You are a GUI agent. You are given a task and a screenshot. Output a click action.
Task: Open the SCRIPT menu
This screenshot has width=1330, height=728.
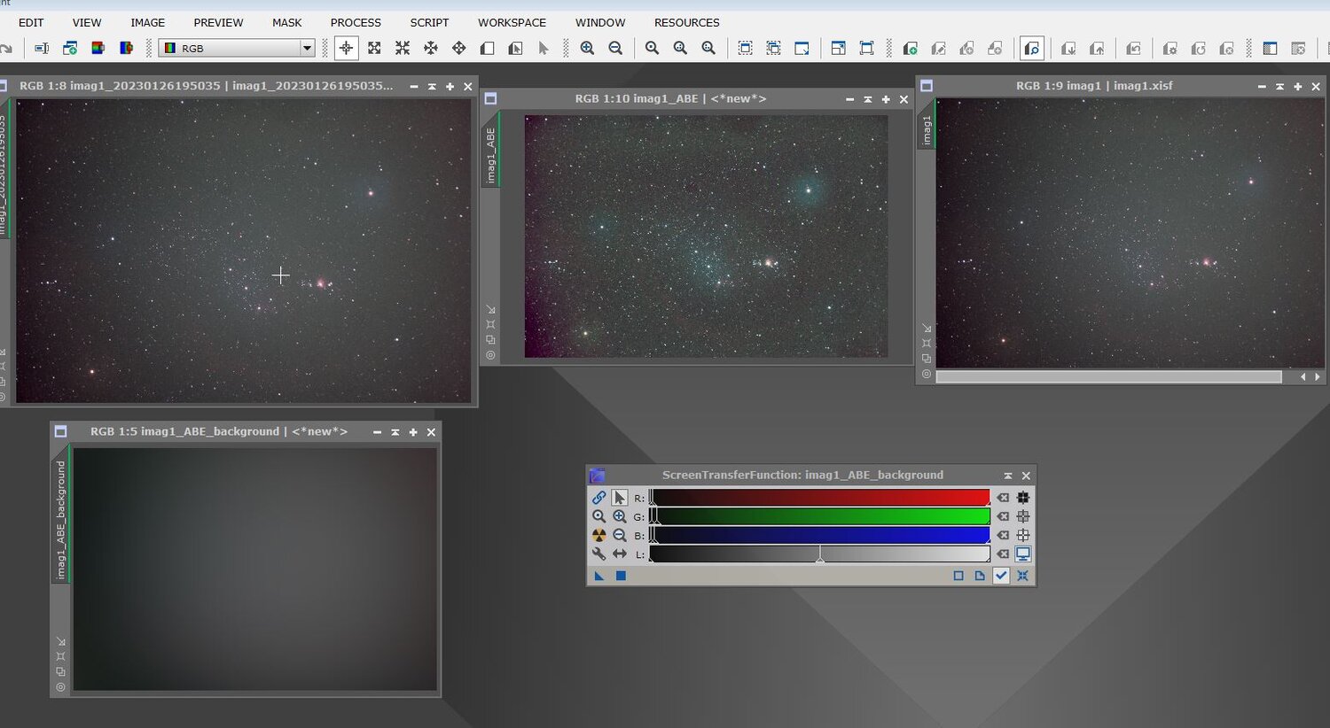(x=429, y=23)
